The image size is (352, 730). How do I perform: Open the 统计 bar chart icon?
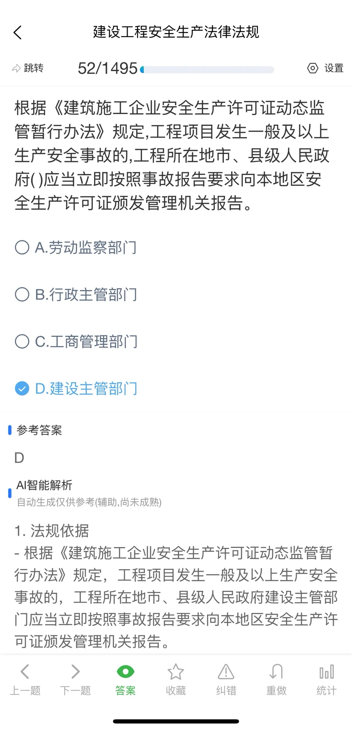[327, 672]
